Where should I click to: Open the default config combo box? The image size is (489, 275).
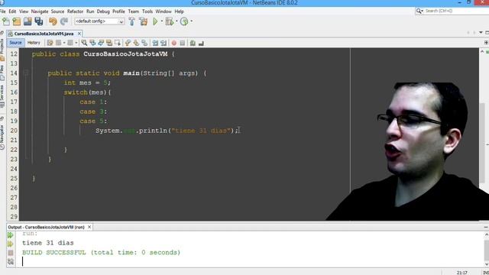click(x=99, y=21)
